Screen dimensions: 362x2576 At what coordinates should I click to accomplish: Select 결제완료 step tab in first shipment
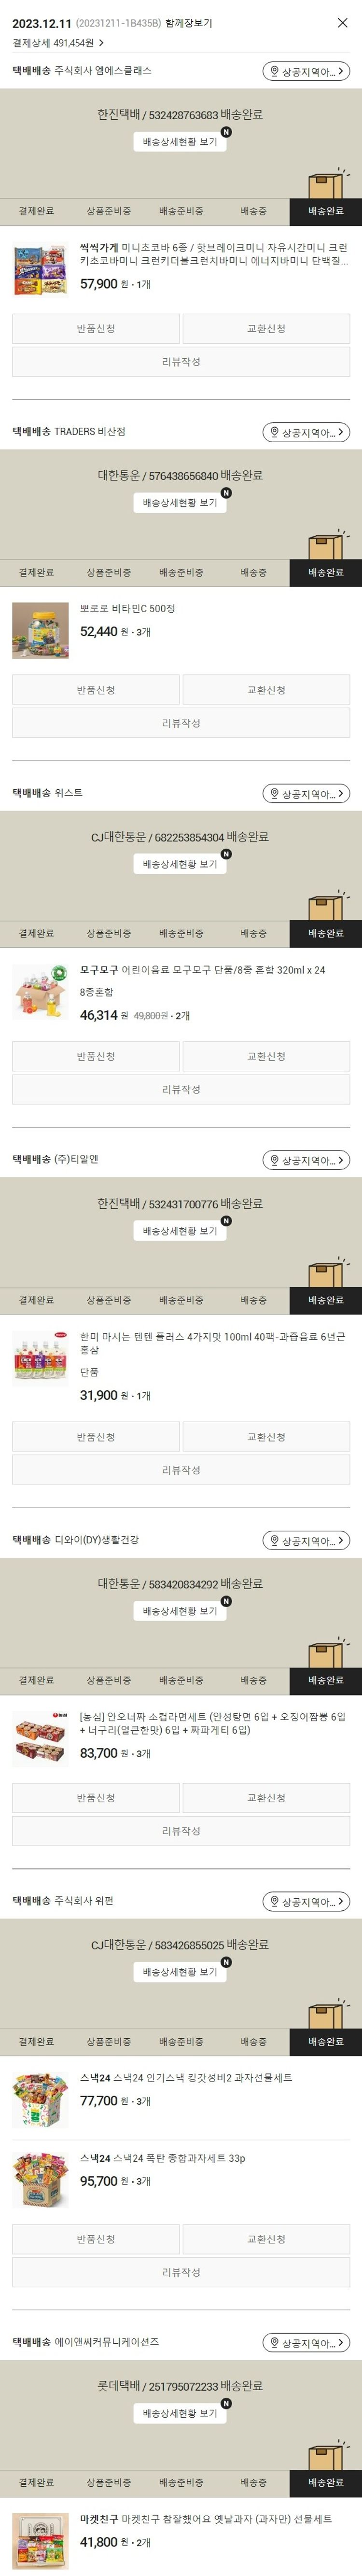click(x=36, y=211)
